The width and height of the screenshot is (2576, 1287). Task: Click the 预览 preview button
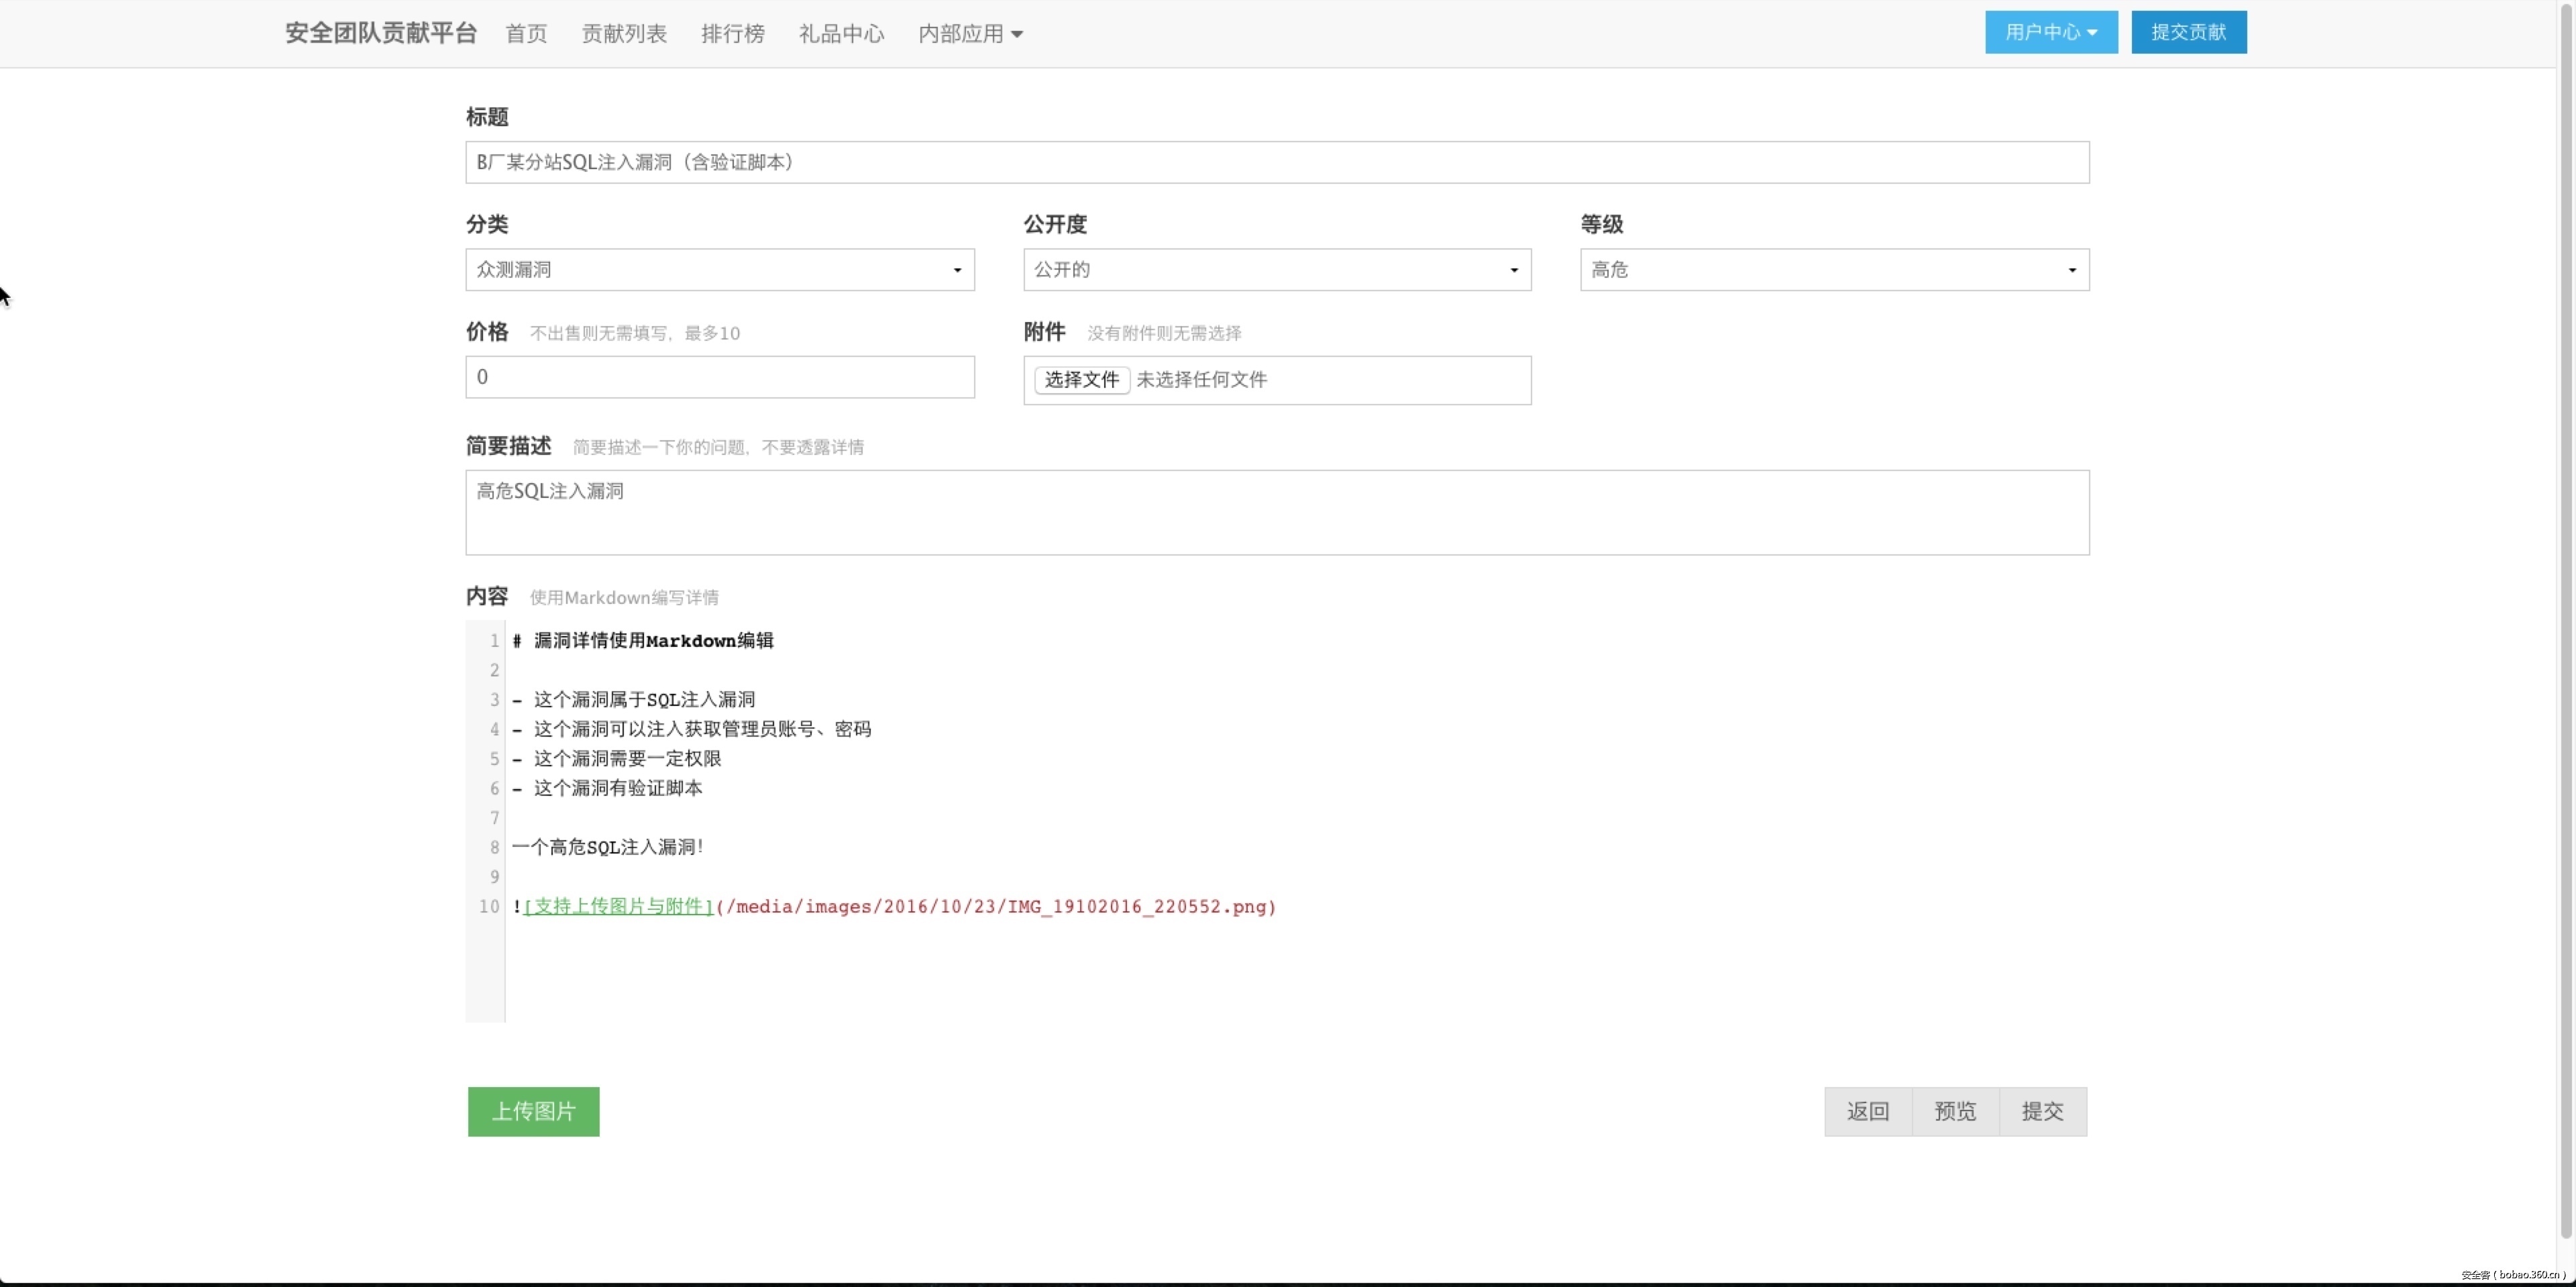click(1955, 1111)
